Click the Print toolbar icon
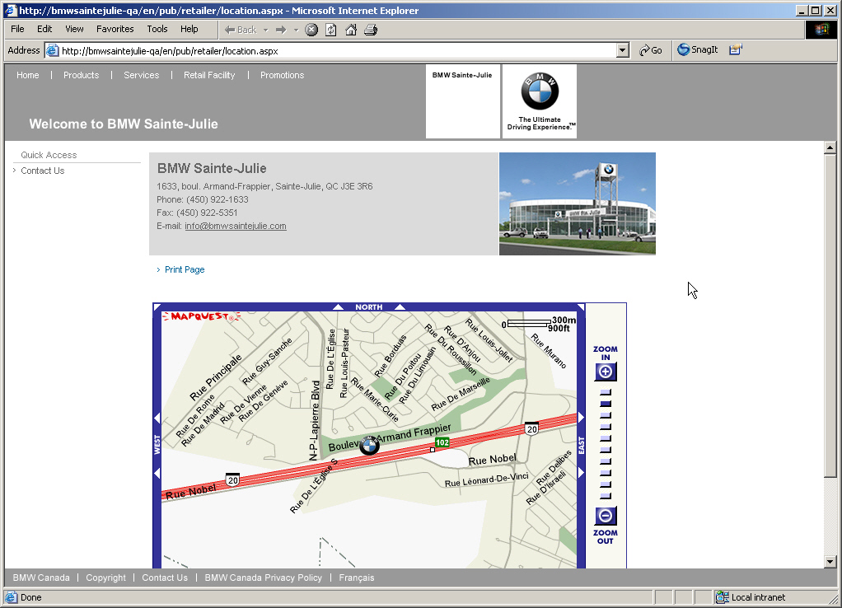Screen dimensions: 842x608 [x=371, y=30]
